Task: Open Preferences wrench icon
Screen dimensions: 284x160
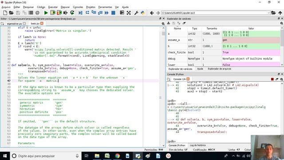Action: point(136,13)
